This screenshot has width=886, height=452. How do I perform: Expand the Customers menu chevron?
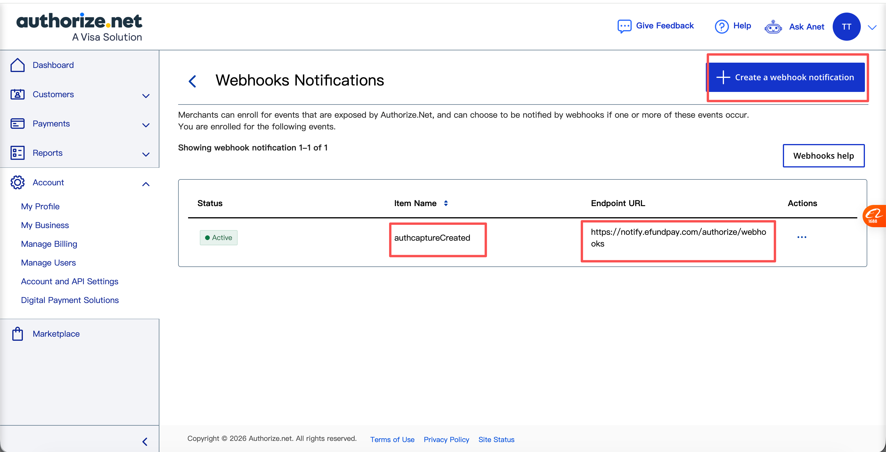[146, 96]
